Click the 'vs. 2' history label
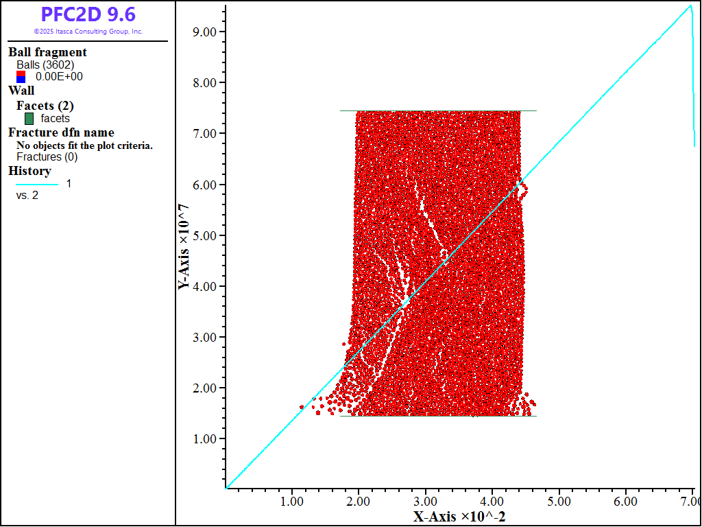 28,196
